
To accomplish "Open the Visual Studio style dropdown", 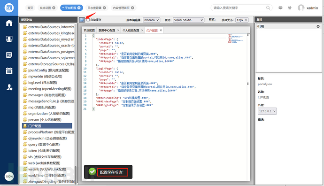I will coord(188,20).
